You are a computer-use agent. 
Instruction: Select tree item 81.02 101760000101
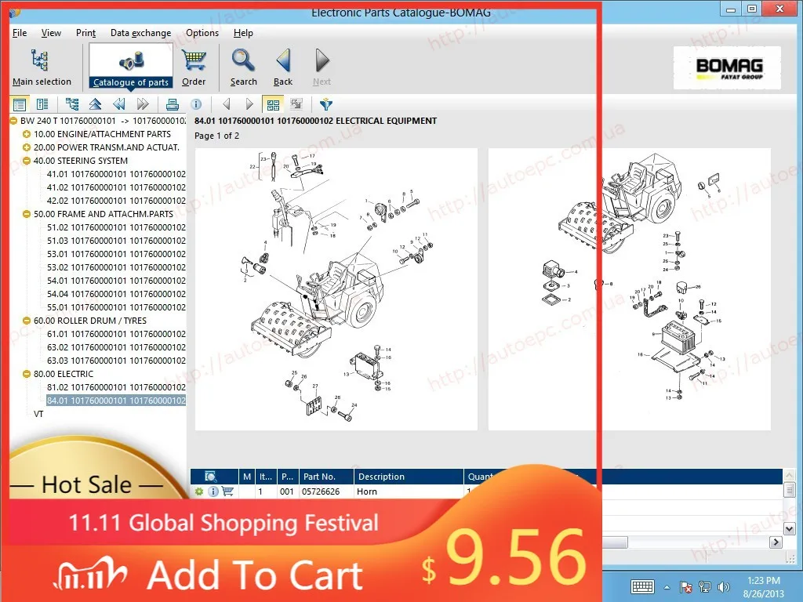[116, 387]
